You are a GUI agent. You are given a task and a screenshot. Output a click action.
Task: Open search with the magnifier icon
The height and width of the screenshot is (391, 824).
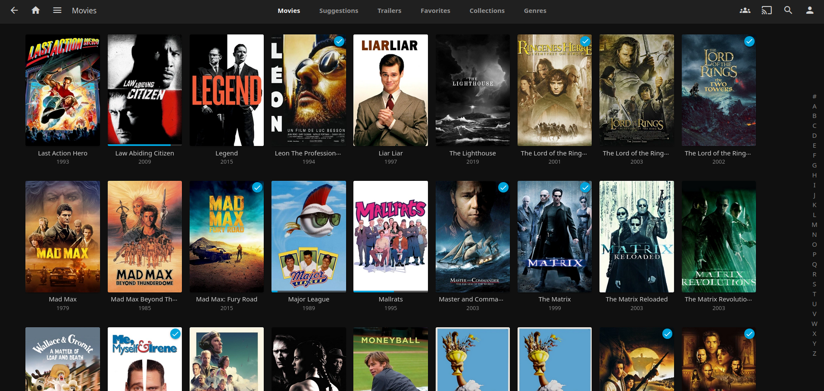point(788,10)
